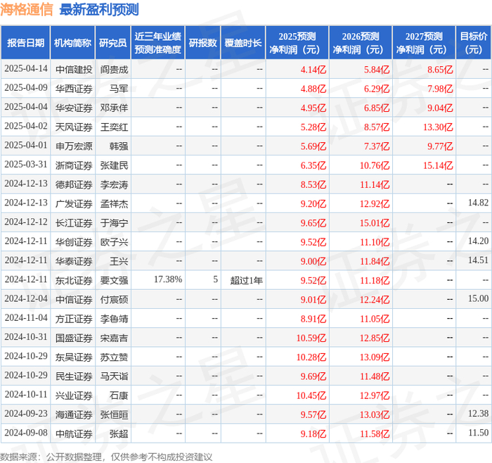This screenshot has height=463, width=492.
Task: Click the institution 广发证券
Action: [74, 204]
